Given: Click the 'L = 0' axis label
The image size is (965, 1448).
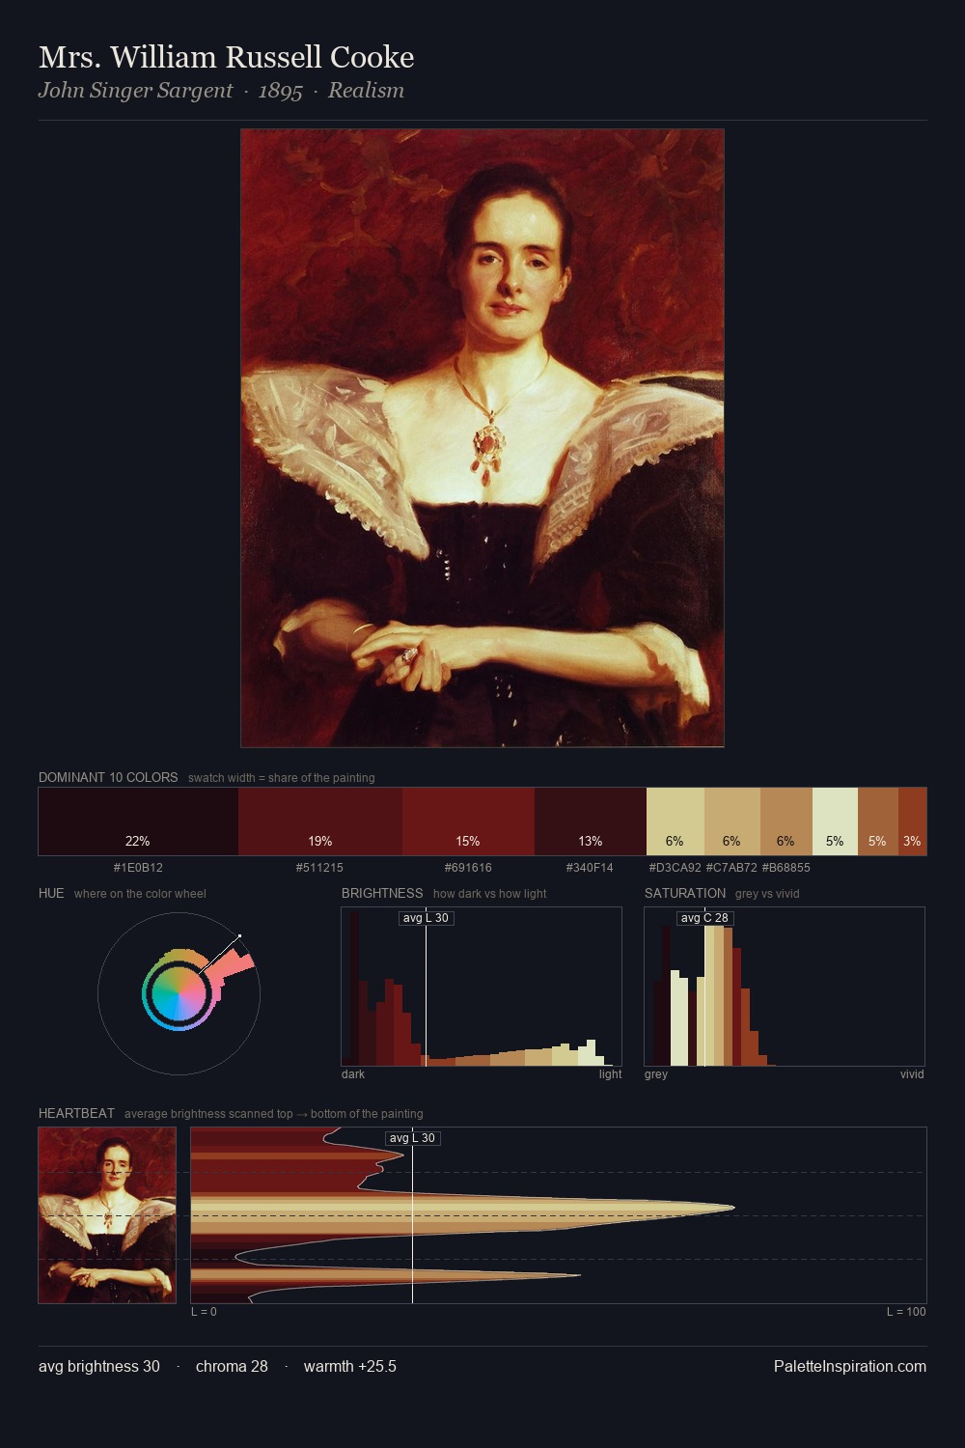Looking at the screenshot, I should (204, 1312).
